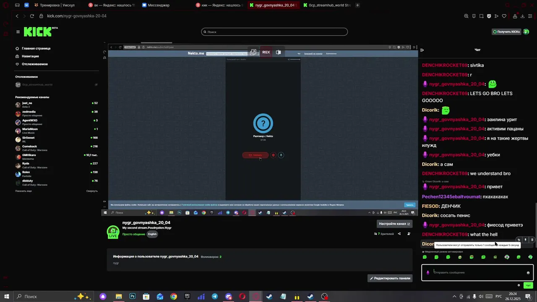The image size is (537, 302).
Task: Open 0cp_streamhub_world followed channel
Action: tap(56, 85)
